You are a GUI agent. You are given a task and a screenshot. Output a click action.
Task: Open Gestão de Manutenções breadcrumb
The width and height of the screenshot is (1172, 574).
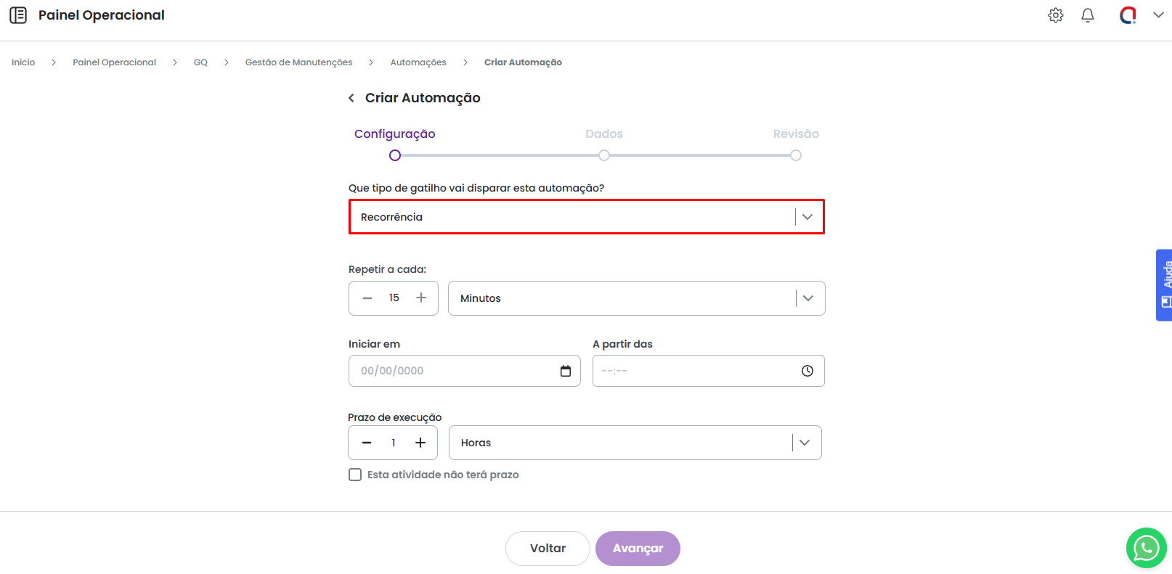298,62
